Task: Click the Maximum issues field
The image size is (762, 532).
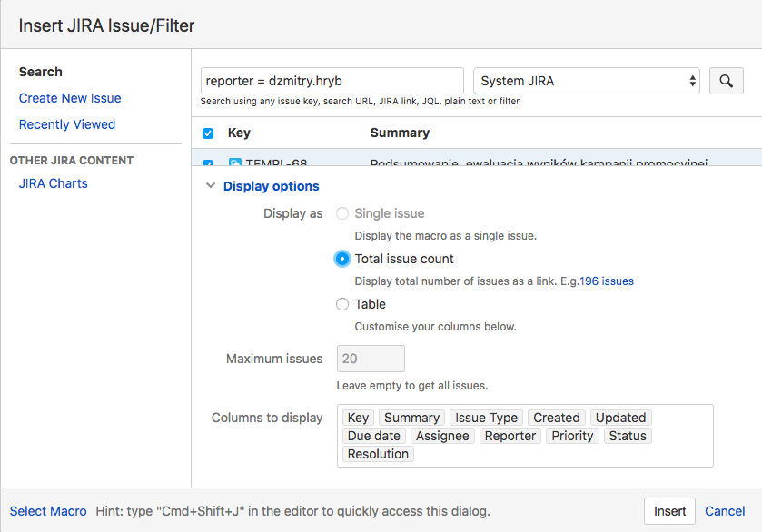Action: (371, 359)
